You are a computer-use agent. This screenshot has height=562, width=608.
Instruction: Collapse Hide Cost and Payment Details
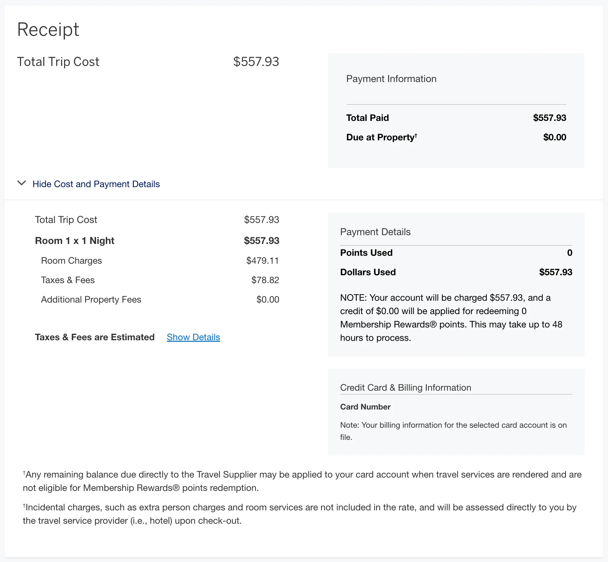(x=96, y=184)
